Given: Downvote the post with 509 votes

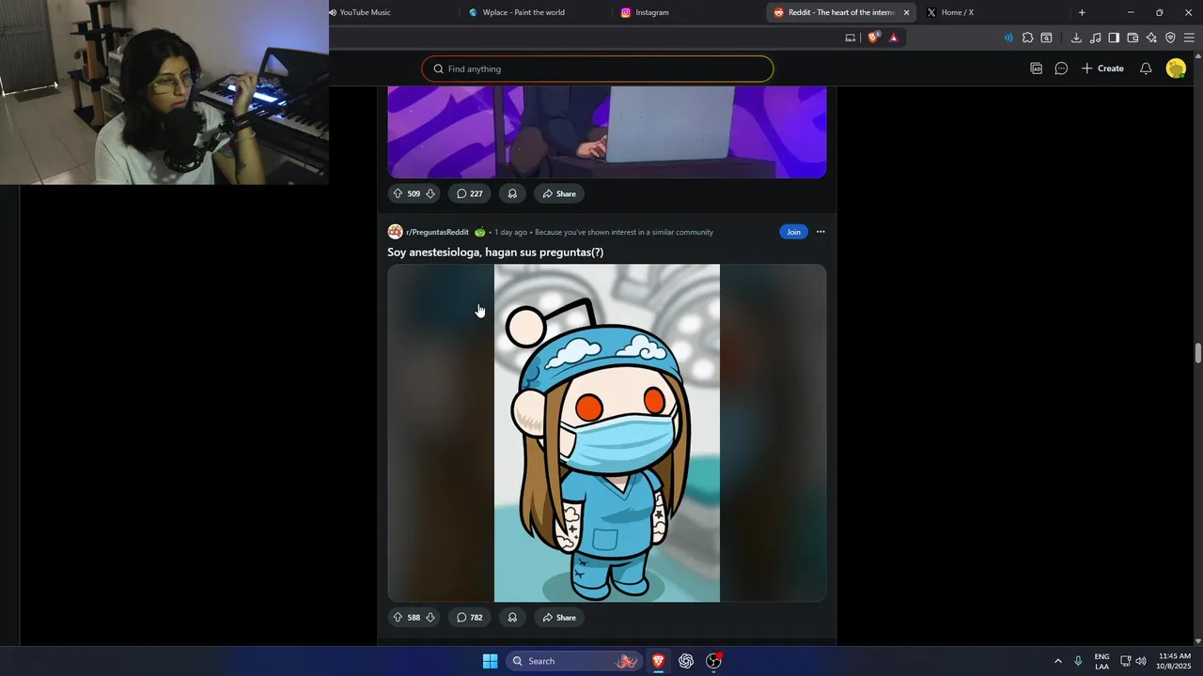Looking at the screenshot, I should pyautogui.click(x=430, y=193).
